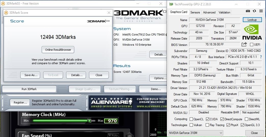
Task: Toggle the OpenCL checkbox
Action: tap(191, 119)
